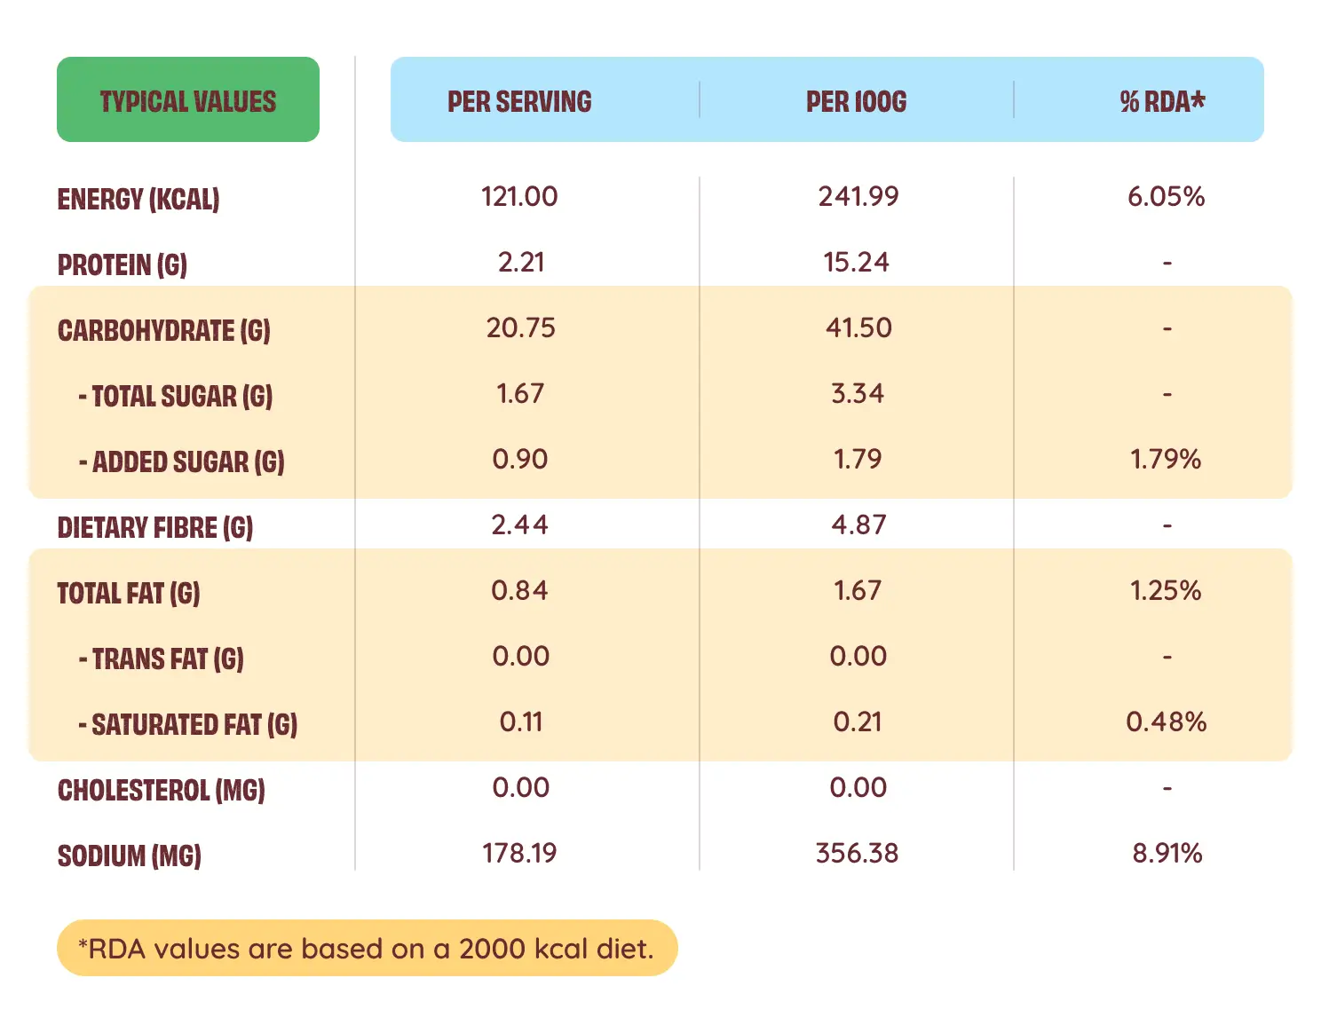This screenshot has height=1033, width=1321.
Task: Click the RDA footnote about 2000 kcal diet
Action: click(367, 949)
